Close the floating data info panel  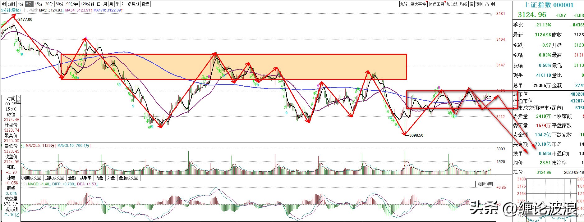pyautogui.click(x=19, y=97)
